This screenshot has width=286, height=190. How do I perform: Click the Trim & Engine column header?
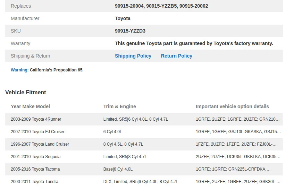point(120,106)
